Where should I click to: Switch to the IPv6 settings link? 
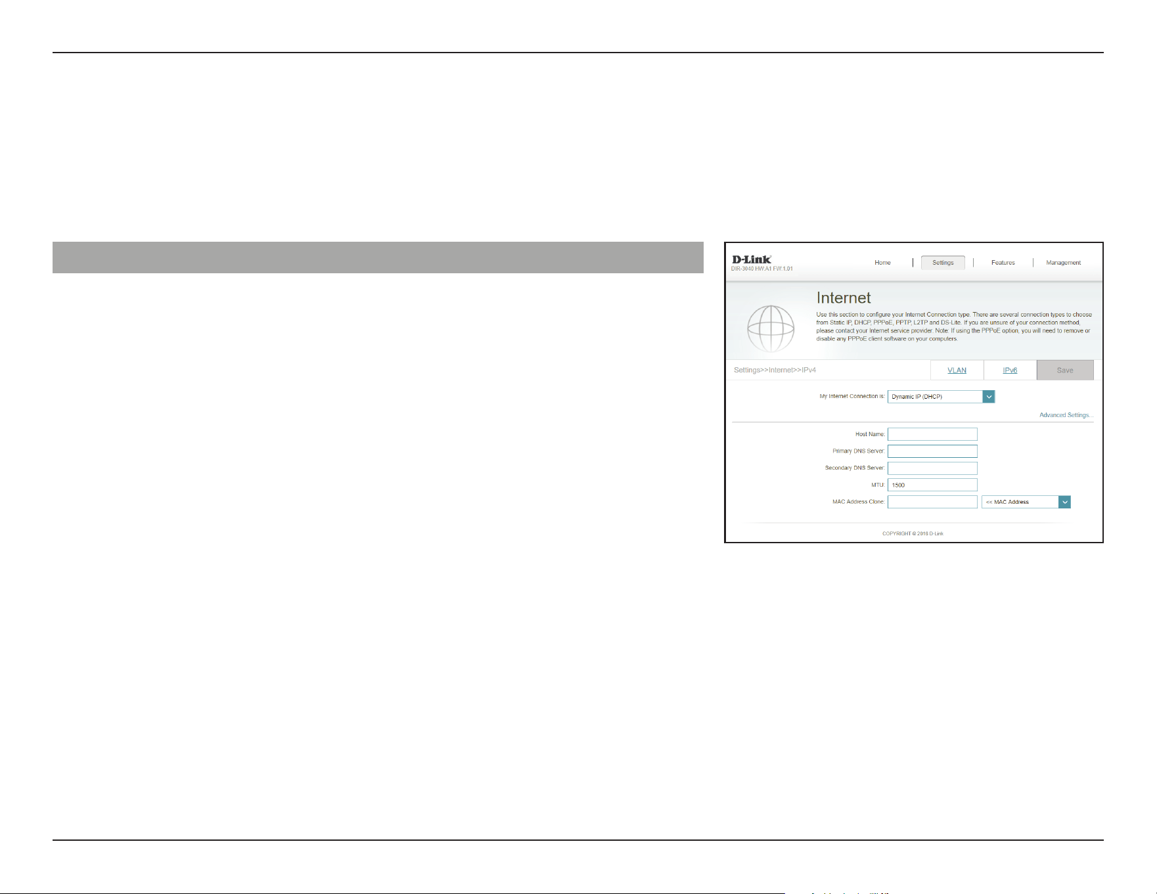[1010, 370]
